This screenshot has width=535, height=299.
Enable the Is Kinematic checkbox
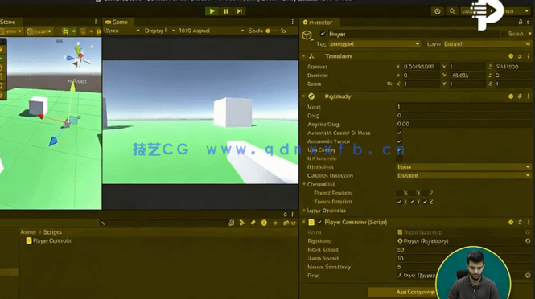point(399,158)
